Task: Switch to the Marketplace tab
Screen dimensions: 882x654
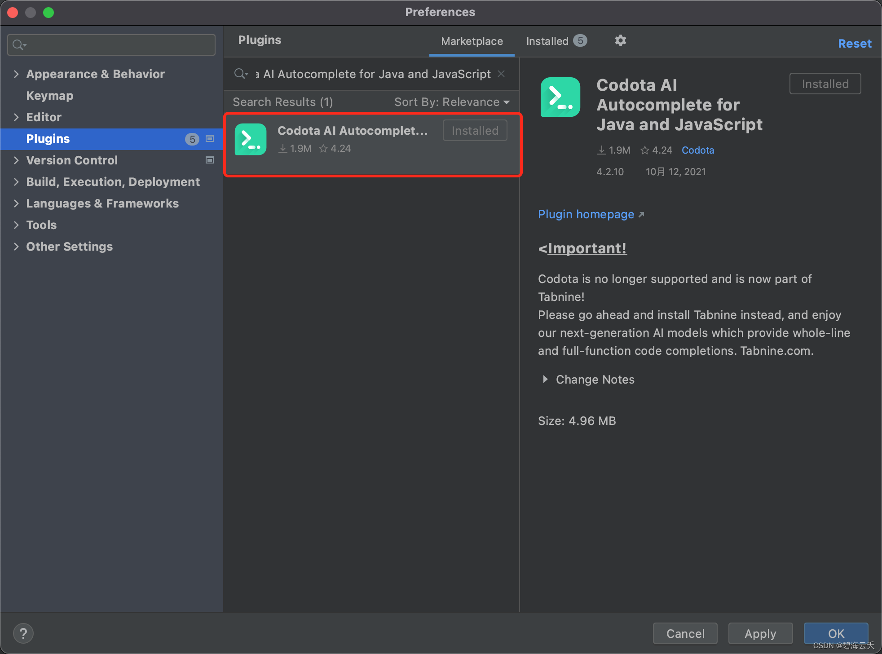Action: click(472, 41)
